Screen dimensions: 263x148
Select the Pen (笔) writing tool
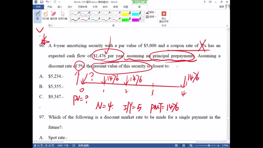tap(38, 16)
